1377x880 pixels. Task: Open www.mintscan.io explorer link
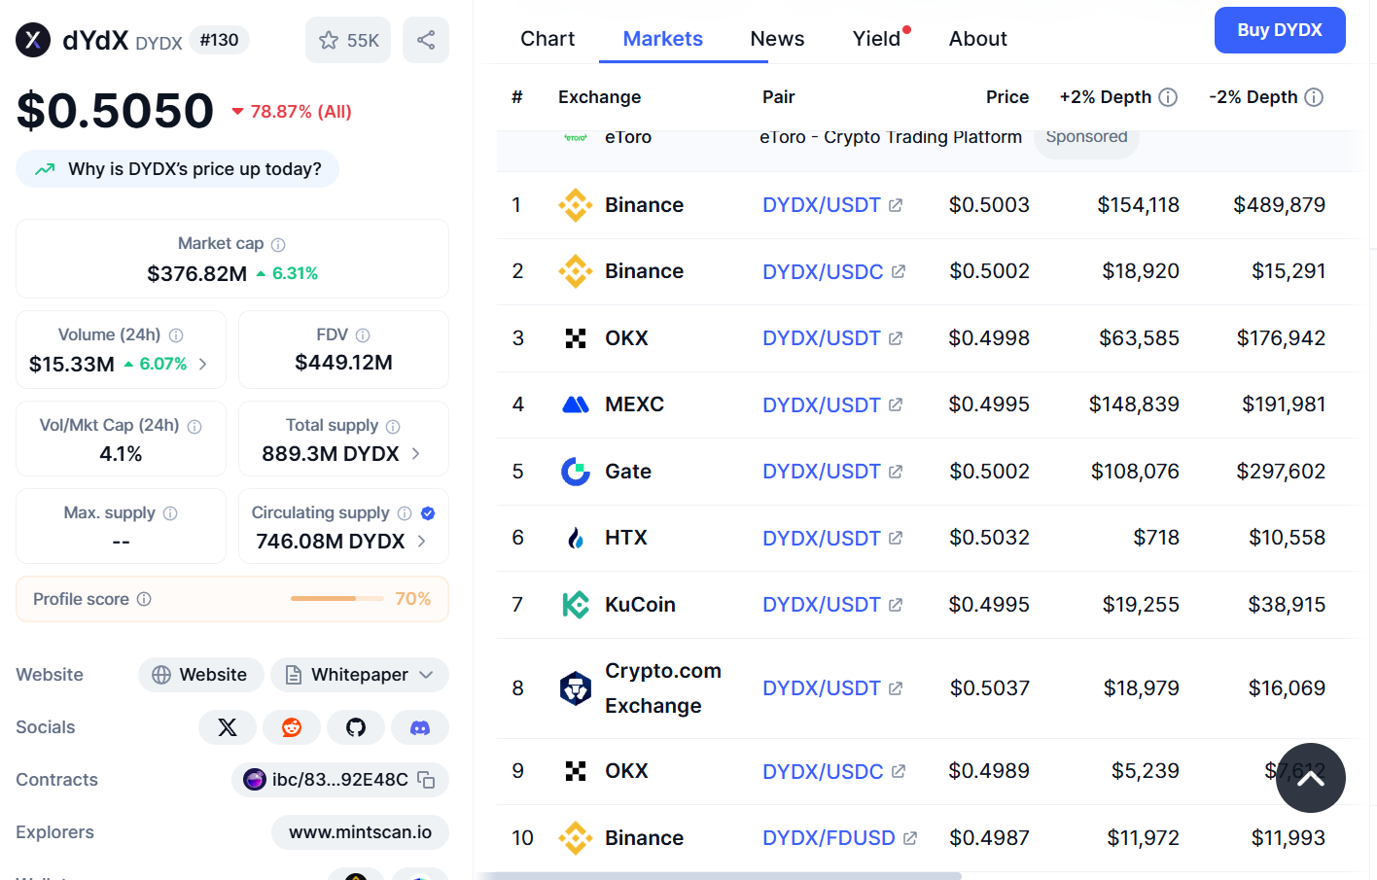tap(360, 832)
